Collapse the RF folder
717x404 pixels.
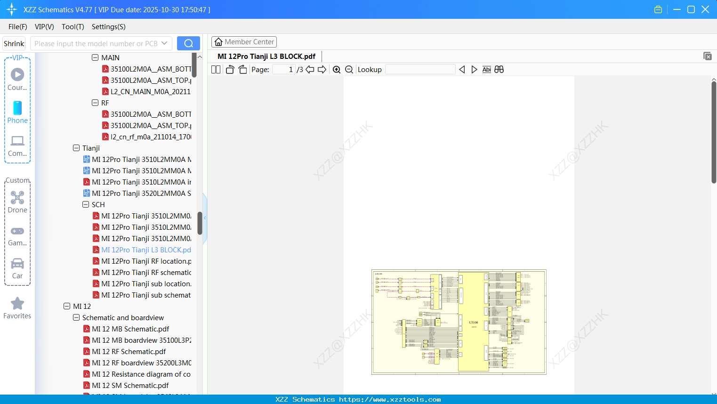95,103
